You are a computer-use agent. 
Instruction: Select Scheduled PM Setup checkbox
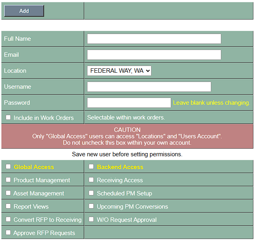pyautogui.click(x=91, y=193)
